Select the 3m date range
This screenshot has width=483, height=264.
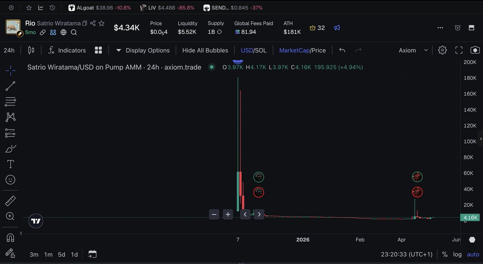pos(34,254)
